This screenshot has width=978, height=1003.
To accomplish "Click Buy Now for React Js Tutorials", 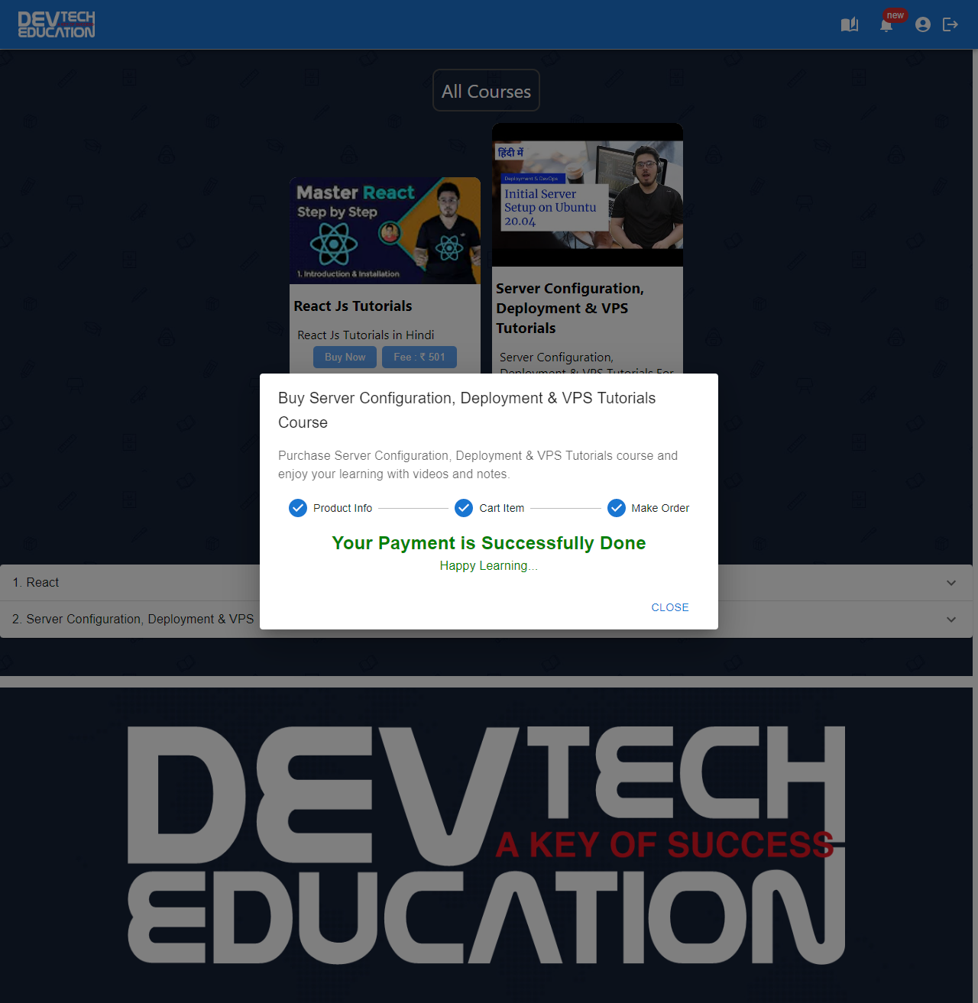I will pyautogui.click(x=345, y=357).
